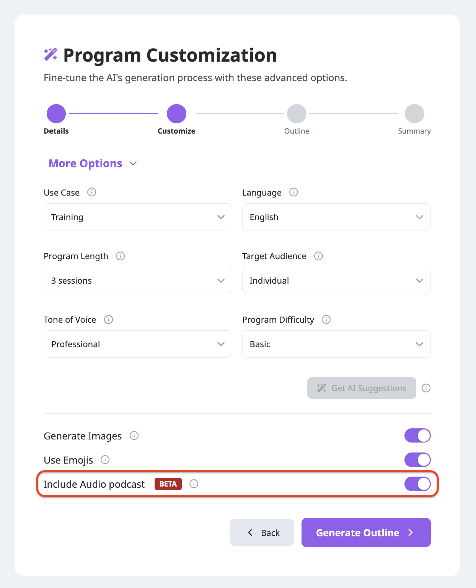Image resolution: width=476 pixels, height=588 pixels.
Task: Open the Program Length info tooltip icon
Action: (x=120, y=256)
